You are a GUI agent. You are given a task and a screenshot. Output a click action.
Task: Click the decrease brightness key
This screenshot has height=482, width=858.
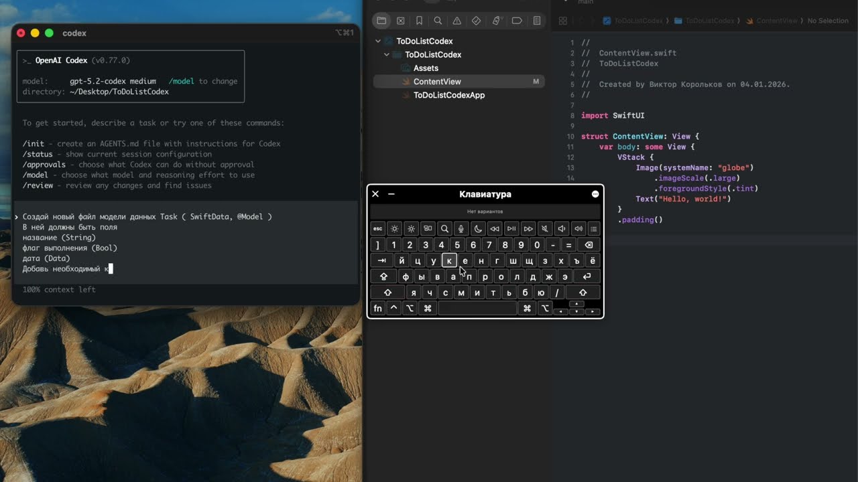[395, 229]
